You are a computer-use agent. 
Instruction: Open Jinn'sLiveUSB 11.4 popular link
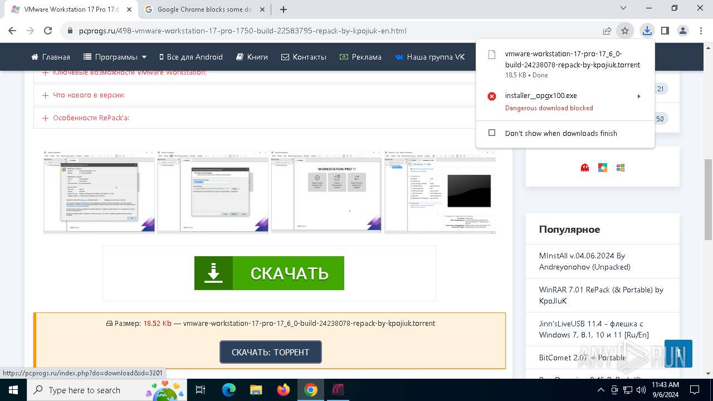594,329
